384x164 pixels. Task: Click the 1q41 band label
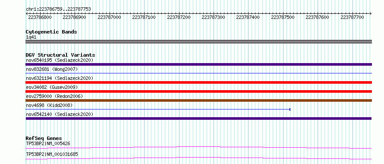tap(31, 37)
